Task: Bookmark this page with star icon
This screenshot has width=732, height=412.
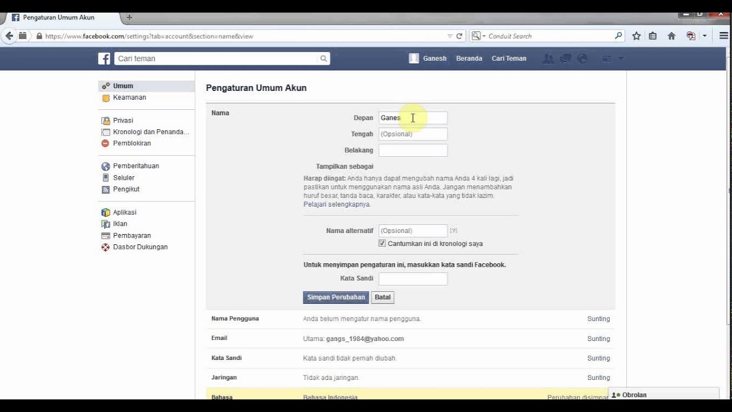Action: [636, 36]
